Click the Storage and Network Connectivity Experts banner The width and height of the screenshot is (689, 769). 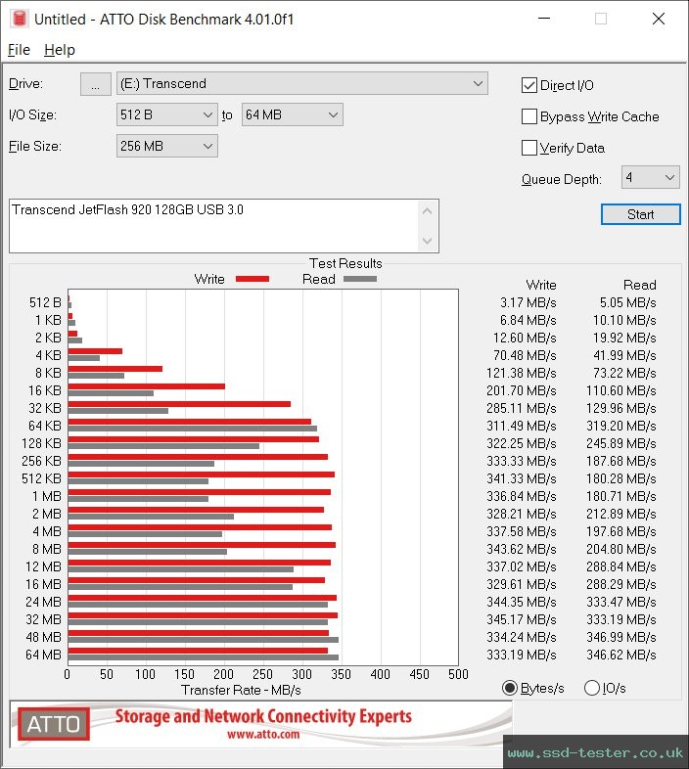(263, 716)
